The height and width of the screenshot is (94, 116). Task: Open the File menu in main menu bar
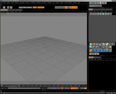[x=2, y=3]
